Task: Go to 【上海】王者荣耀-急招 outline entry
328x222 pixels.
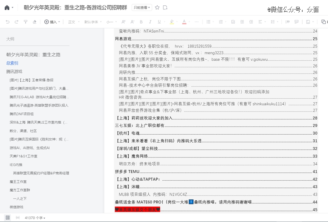Action: [31, 80]
